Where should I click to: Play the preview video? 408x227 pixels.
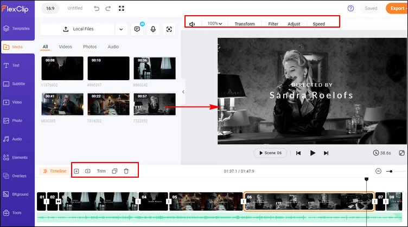point(313,153)
